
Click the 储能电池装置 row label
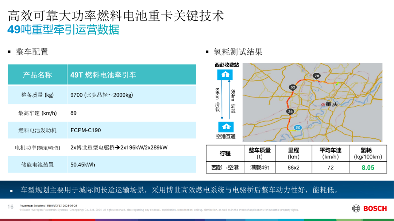38,165
